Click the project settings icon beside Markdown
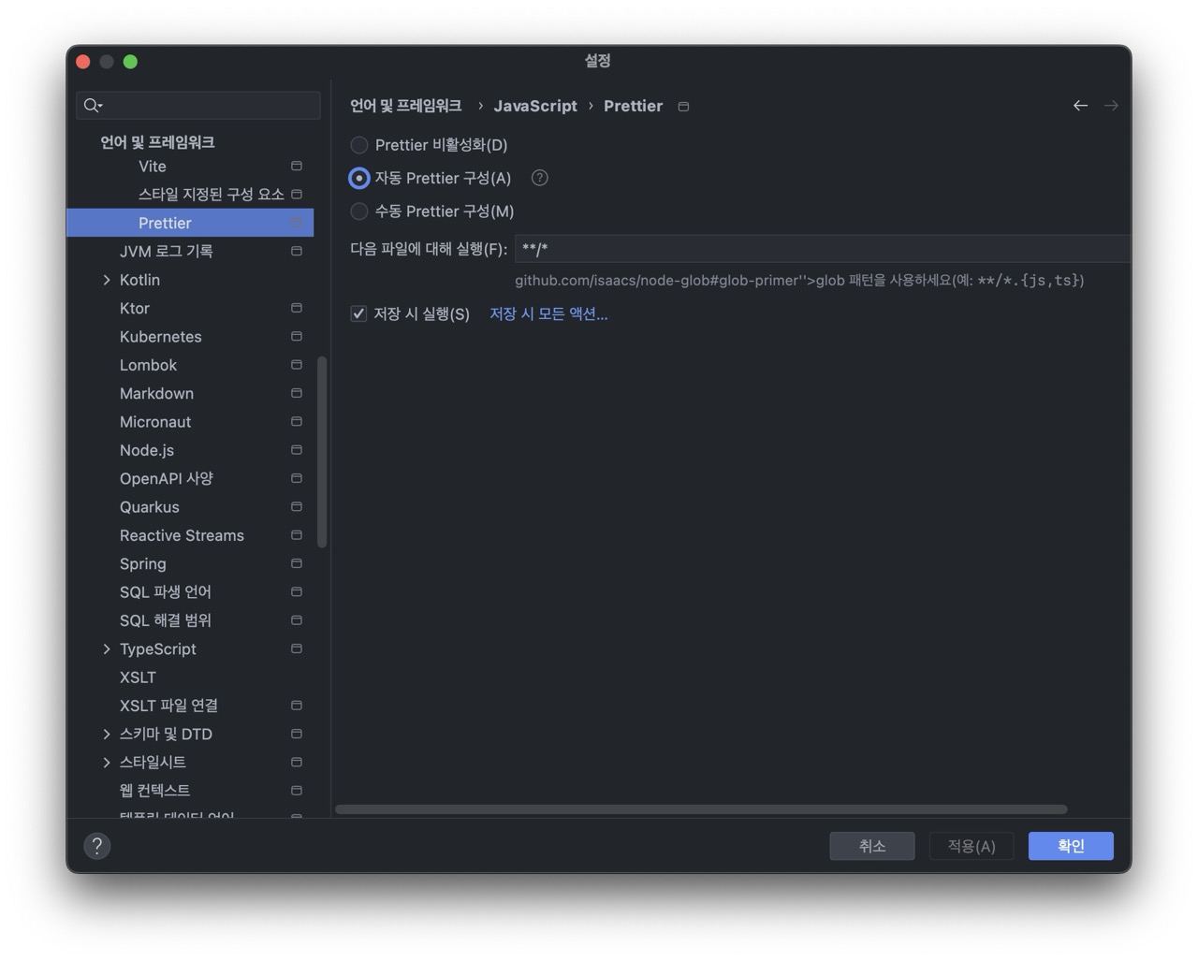Screen dimensions: 1198x961 [x=297, y=393]
